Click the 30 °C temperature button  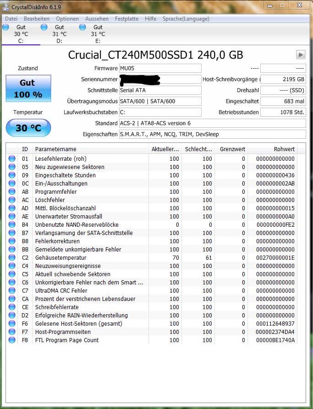pyautogui.click(x=28, y=128)
